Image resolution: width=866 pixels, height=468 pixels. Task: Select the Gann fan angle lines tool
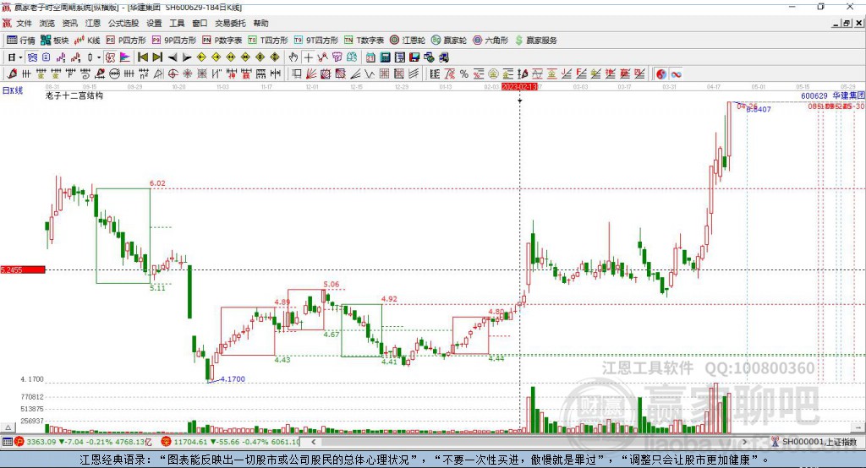click(311, 74)
